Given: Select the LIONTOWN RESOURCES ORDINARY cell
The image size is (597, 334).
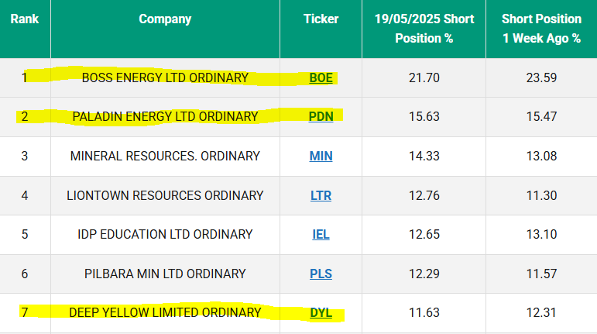Looking at the screenshot, I should [165, 196].
